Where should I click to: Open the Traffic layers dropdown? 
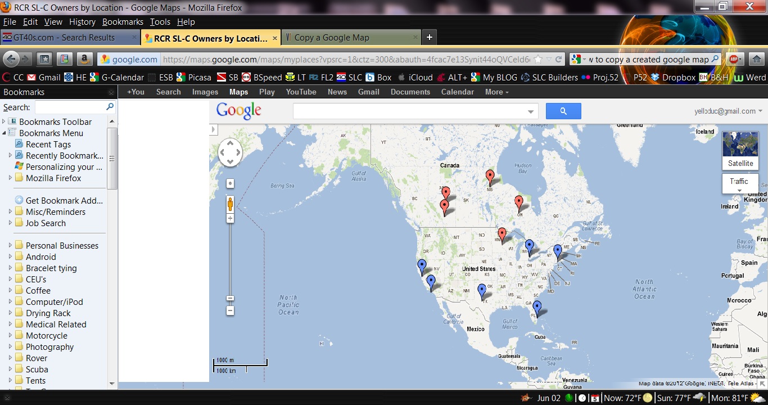pyautogui.click(x=740, y=184)
